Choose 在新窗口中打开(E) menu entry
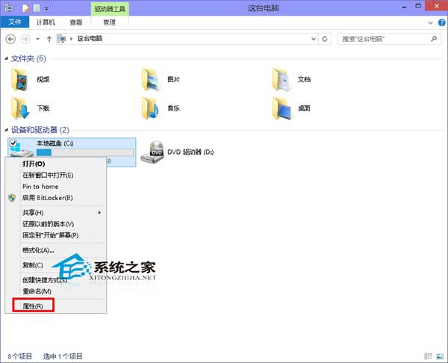 [x=55, y=175]
